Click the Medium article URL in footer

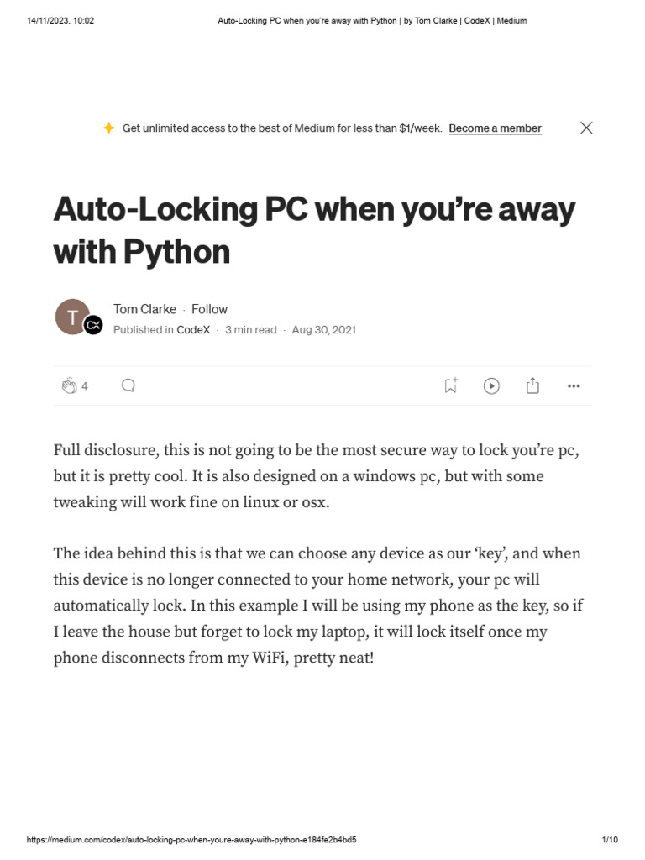(191, 840)
